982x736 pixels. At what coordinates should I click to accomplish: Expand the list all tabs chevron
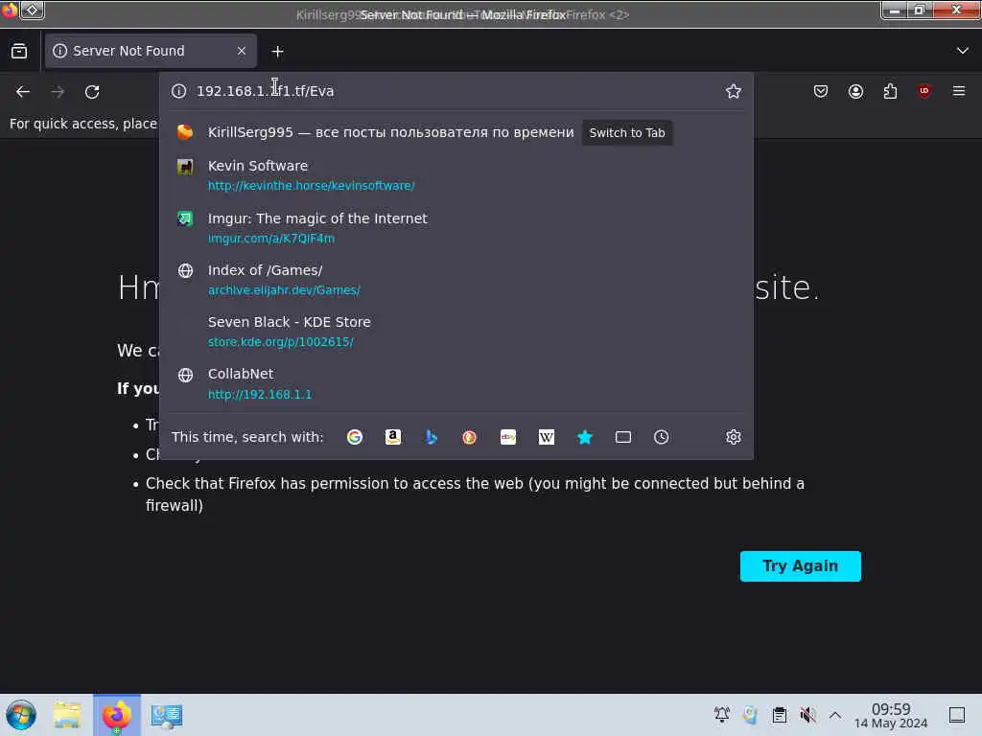click(963, 51)
